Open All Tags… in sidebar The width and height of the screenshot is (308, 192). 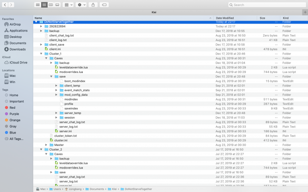16,139
